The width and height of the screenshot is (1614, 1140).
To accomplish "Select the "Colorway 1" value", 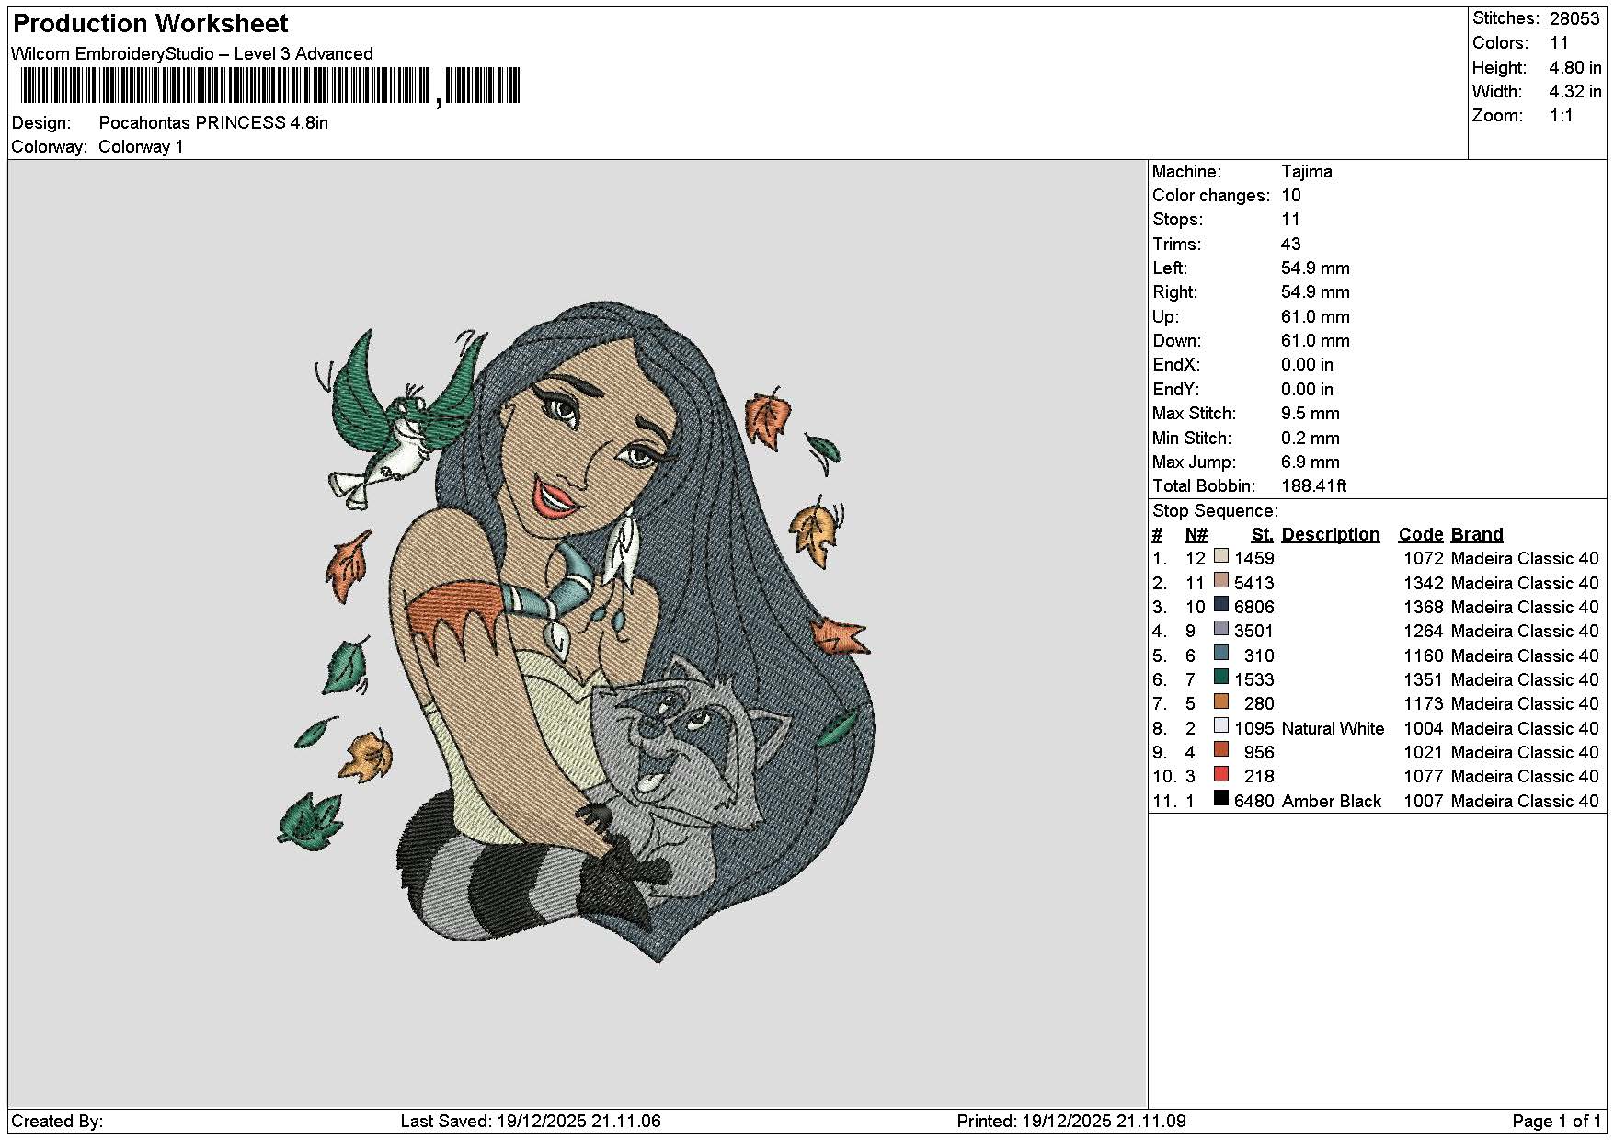I will point(141,147).
